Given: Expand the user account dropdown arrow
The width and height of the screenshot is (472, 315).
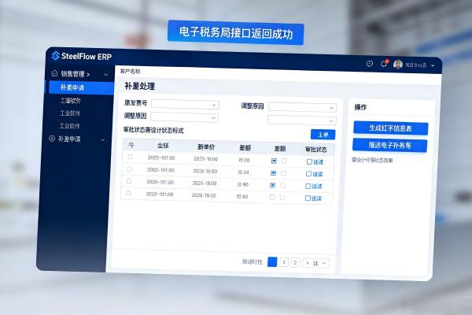Looking at the screenshot, I should coord(433,65).
